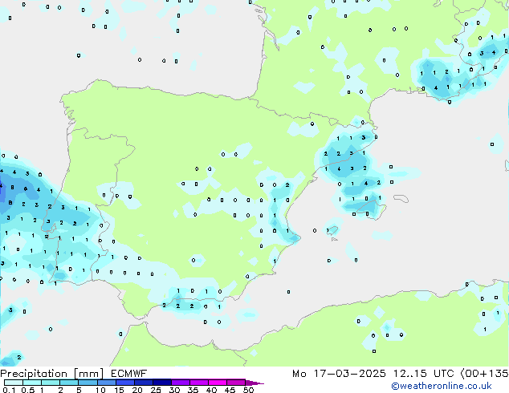Click the '25' legend scale label
The image size is (509, 393).
click(156, 390)
